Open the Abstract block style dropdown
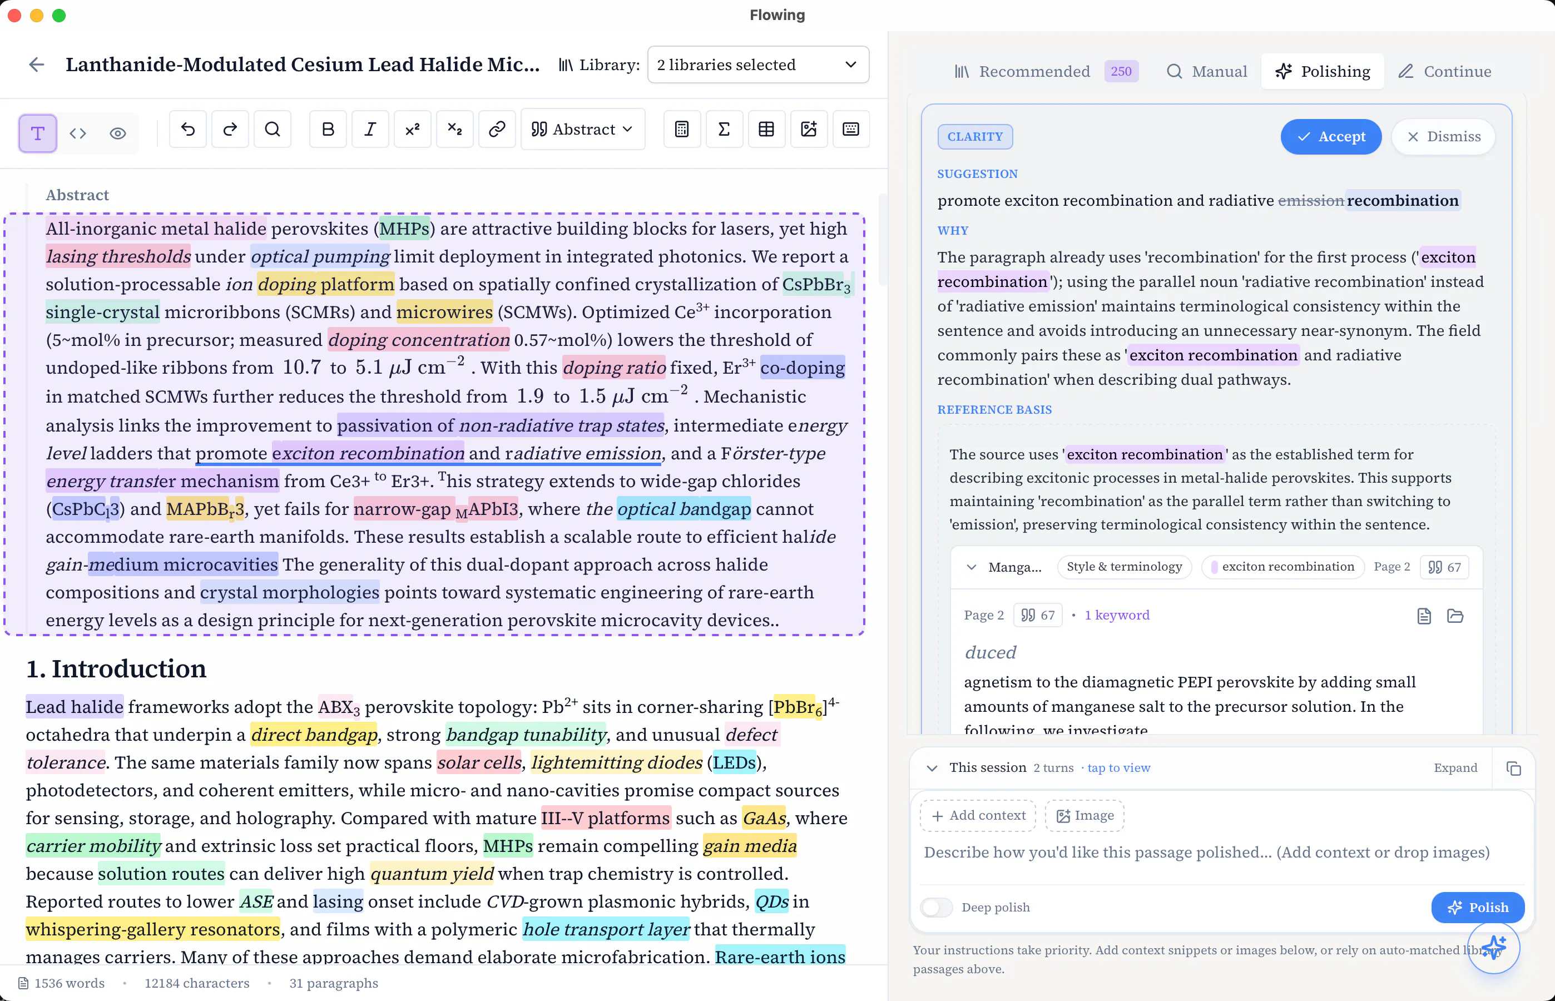The height and width of the screenshot is (1001, 1555). pos(583,130)
